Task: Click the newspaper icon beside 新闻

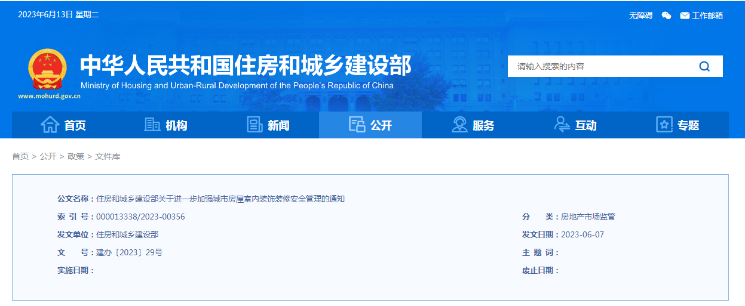Action: (x=255, y=125)
